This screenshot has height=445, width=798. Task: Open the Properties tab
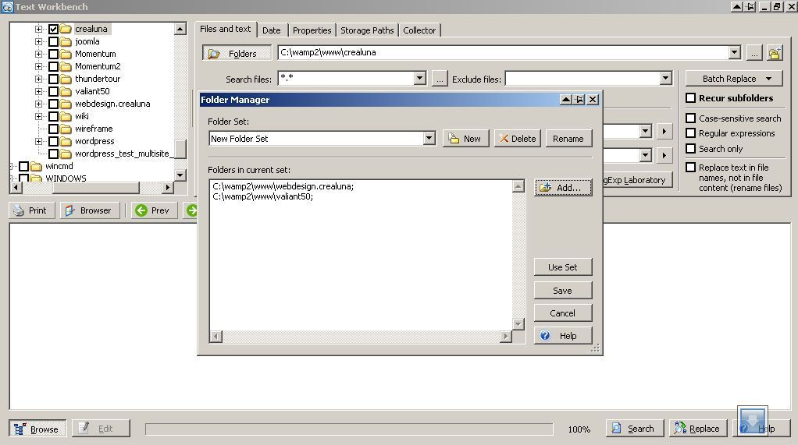(312, 30)
